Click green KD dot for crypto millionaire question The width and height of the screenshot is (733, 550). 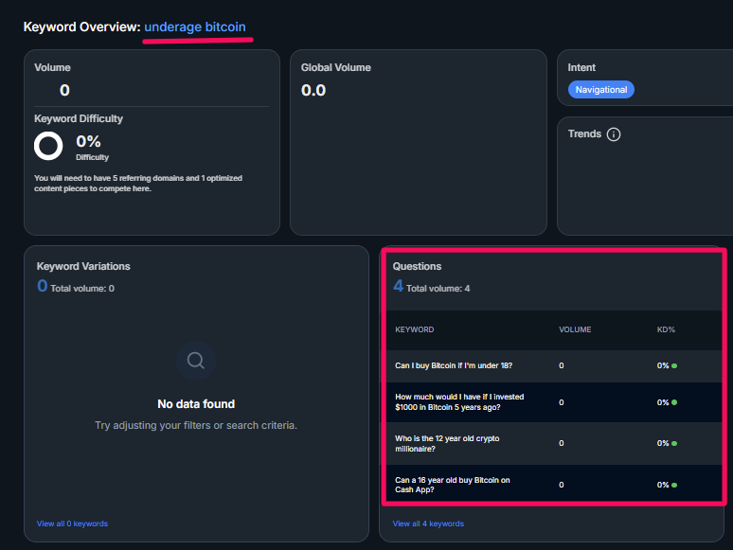(674, 443)
